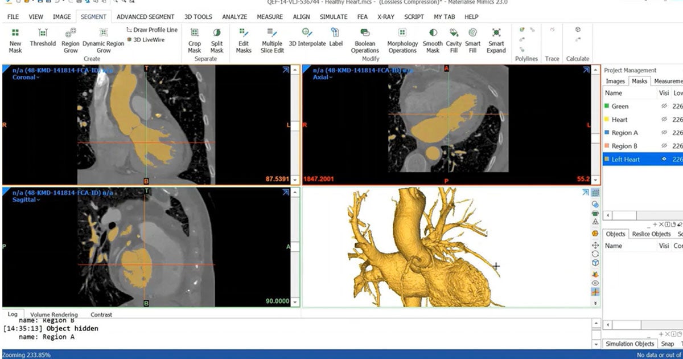Select the 3D Interpolate tool
Screen dimensions: 683x359
point(307,39)
